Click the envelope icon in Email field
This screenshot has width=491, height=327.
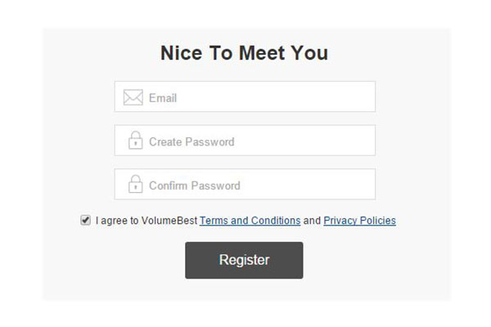(133, 97)
